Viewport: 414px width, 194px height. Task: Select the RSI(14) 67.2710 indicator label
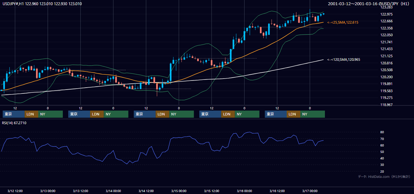(x=14, y=123)
